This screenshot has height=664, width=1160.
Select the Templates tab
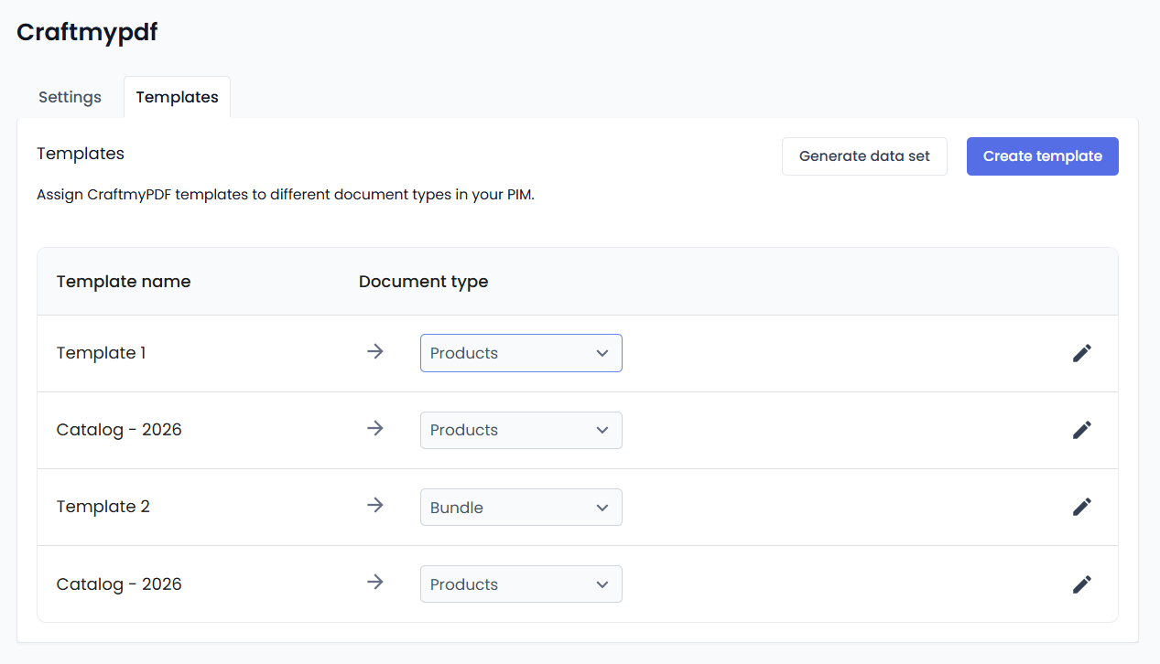pos(177,97)
